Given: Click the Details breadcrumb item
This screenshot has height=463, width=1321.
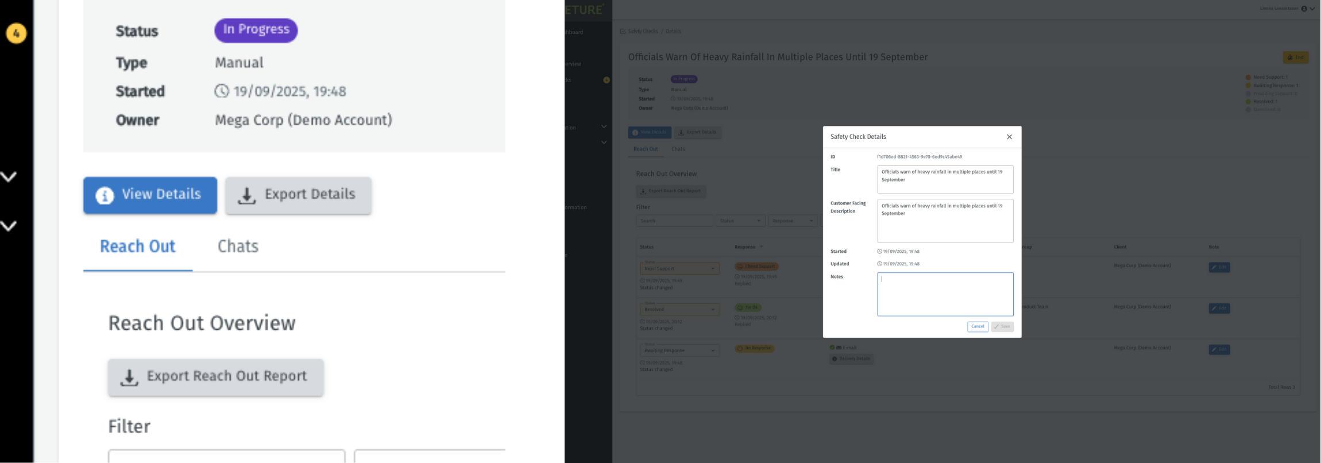Looking at the screenshot, I should [673, 32].
